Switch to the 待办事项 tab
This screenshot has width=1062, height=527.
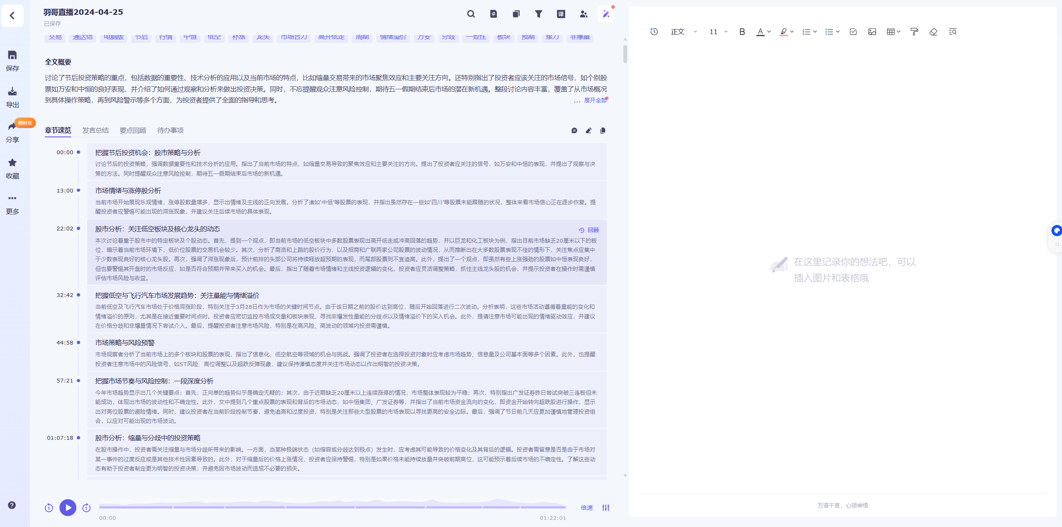170,130
